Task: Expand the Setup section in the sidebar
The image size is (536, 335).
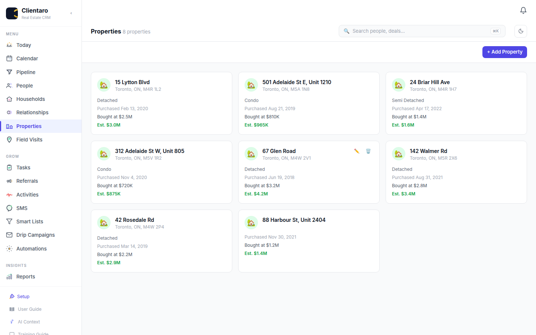Action: pos(23,297)
